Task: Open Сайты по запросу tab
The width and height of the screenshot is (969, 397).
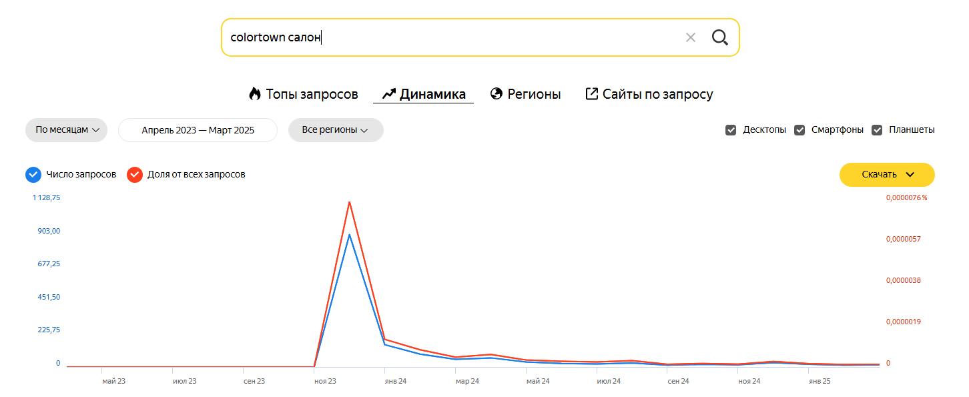Action: (657, 94)
